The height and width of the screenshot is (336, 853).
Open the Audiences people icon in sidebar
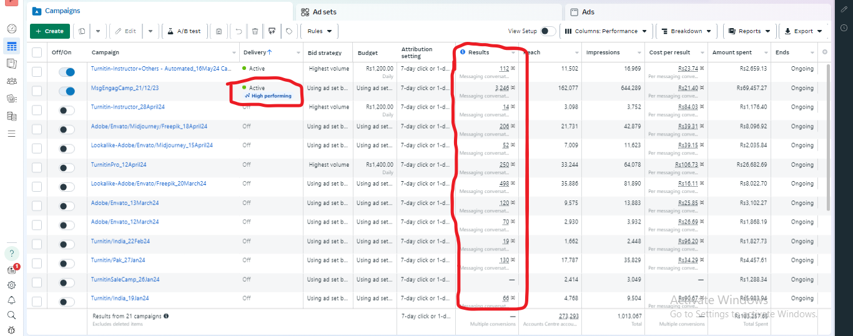tap(12, 81)
